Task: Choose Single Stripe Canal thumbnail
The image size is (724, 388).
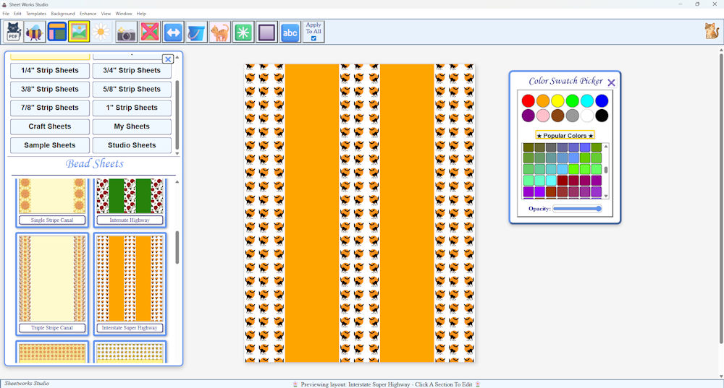Action: (x=52, y=202)
